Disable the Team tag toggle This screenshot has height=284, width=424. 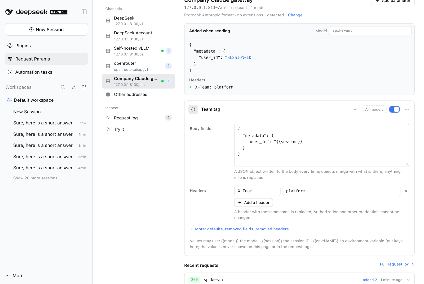pyautogui.click(x=394, y=109)
